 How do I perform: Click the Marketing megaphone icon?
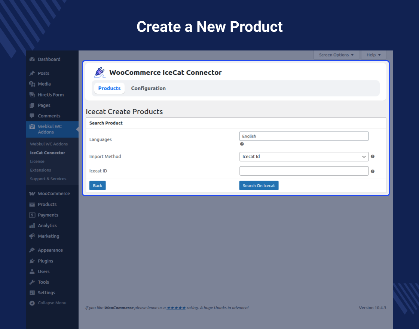pyautogui.click(x=32, y=236)
